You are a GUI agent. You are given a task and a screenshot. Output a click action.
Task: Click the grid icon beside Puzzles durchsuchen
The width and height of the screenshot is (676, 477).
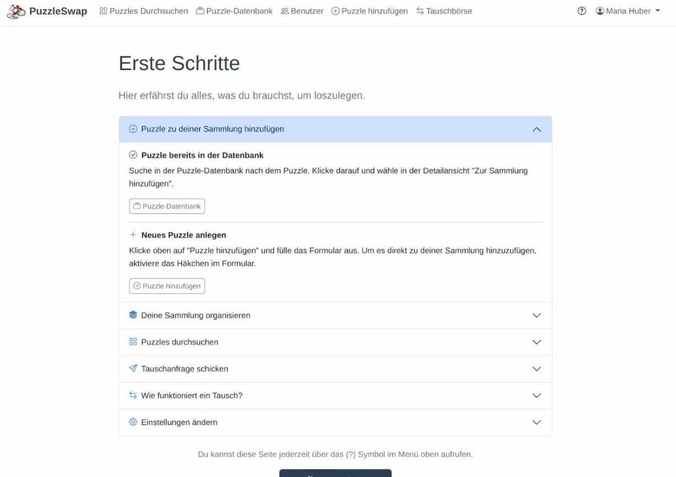click(x=133, y=342)
